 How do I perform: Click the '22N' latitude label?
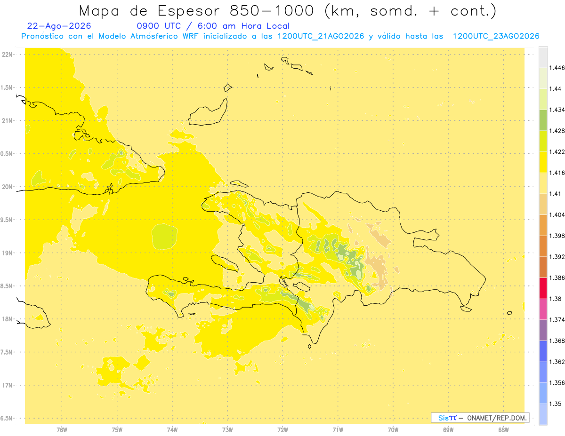pos(7,55)
